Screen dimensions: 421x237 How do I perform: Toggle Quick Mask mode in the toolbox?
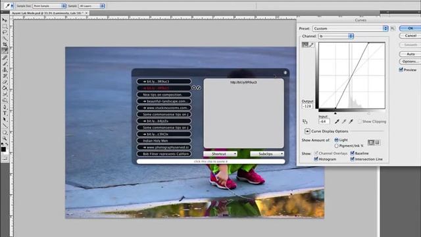pos(5,159)
